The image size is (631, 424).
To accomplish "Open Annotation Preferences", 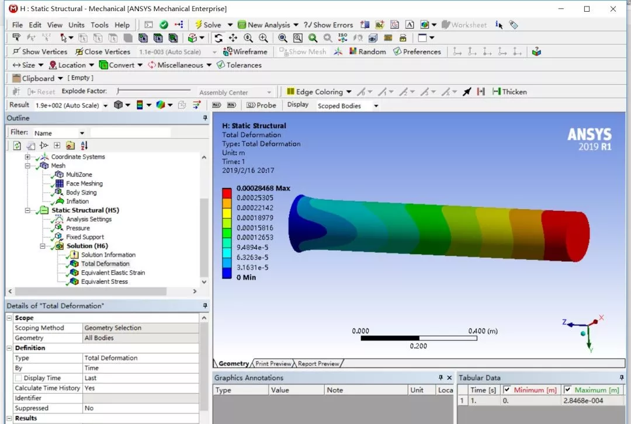I will [417, 51].
